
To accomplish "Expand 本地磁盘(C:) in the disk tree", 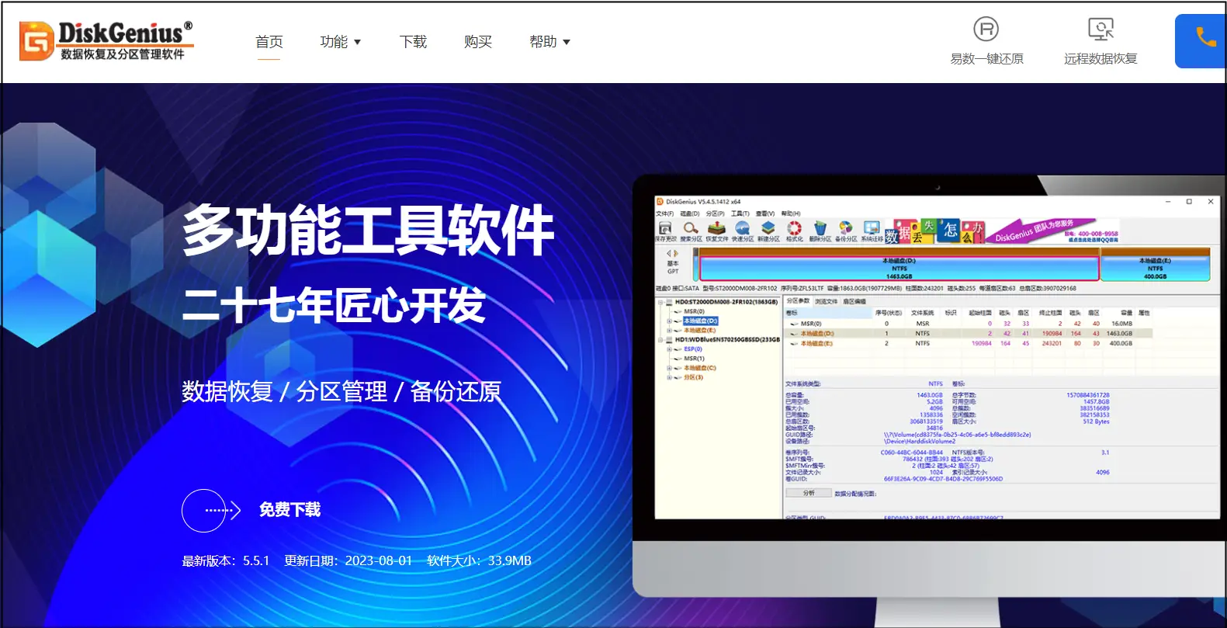I will [669, 368].
